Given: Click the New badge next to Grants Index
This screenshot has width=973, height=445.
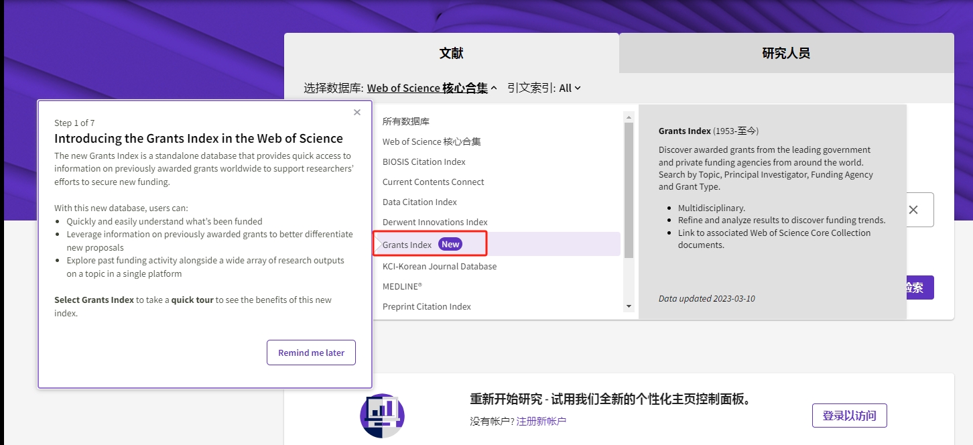Looking at the screenshot, I should [450, 244].
